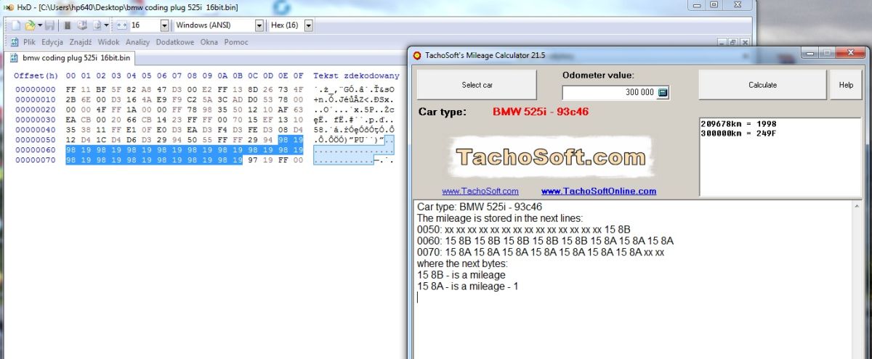
Task: Click the Save disk icon in HxD toolbar
Action: click(49, 25)
